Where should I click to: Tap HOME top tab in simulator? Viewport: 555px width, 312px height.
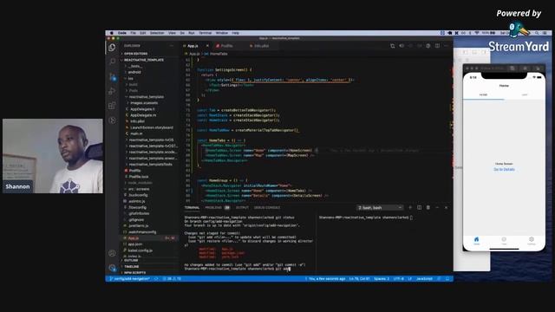pos(484,94)
